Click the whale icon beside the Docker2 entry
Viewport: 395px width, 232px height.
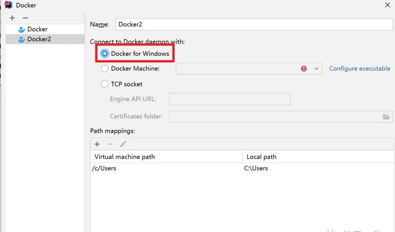coord(22,40)
